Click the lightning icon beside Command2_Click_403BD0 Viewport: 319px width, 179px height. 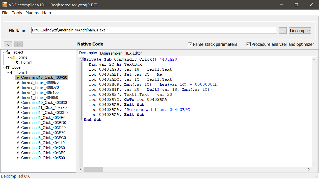pos(18,123)
